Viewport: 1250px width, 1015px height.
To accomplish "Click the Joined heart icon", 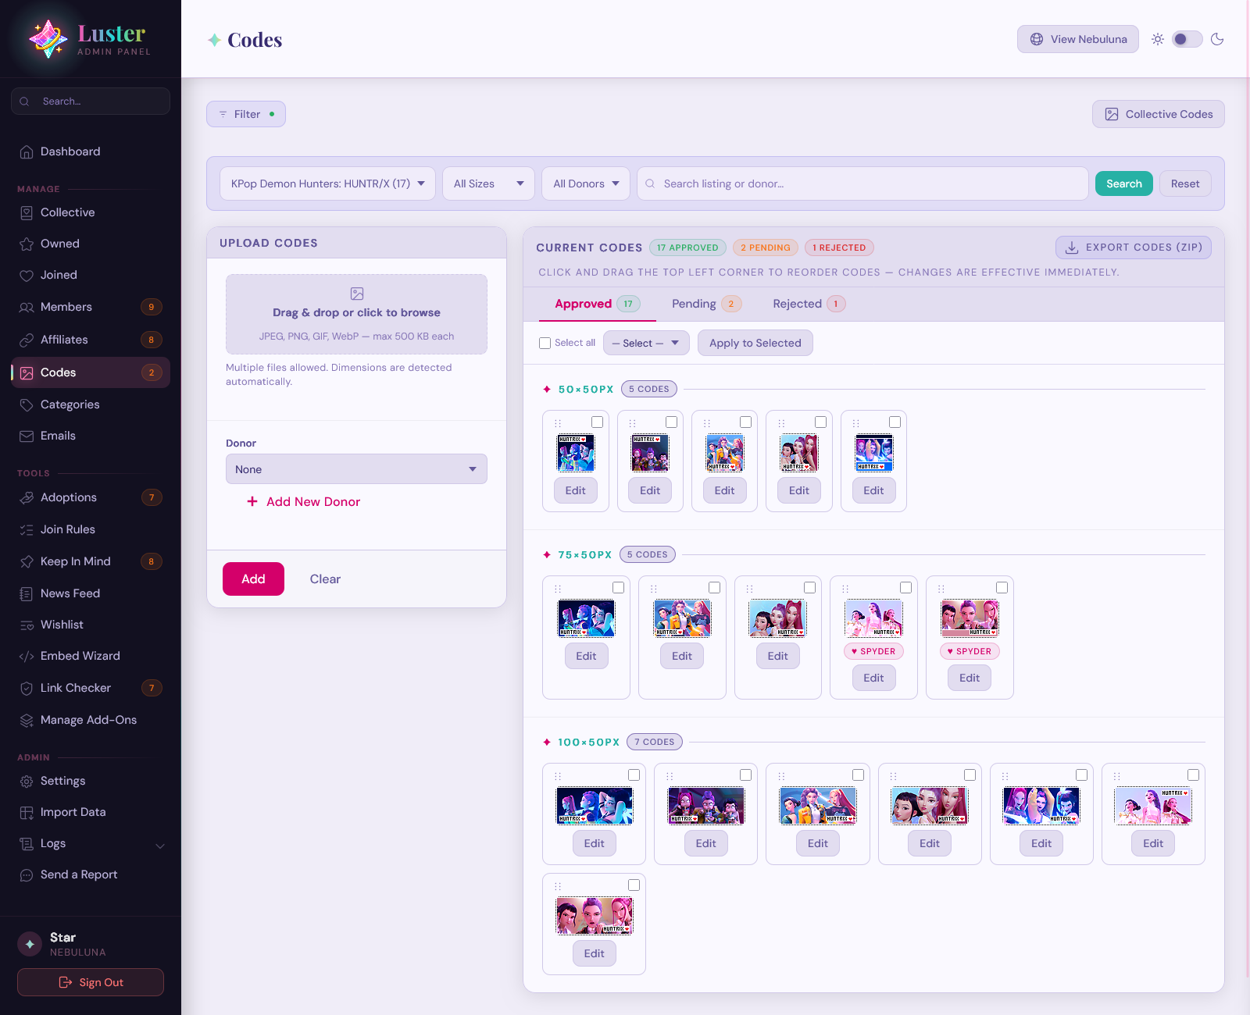I will [x=27, y=276].
